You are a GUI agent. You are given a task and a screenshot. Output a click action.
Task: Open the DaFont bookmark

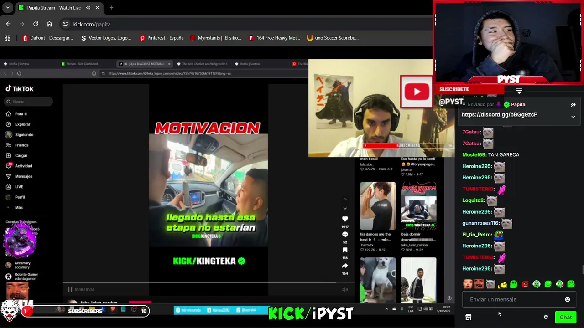tap(48, 38)
